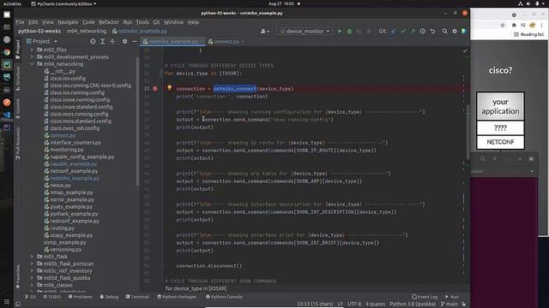Open the Problems tool window
Screen dimensions: 549x308
tap(80, 297)
